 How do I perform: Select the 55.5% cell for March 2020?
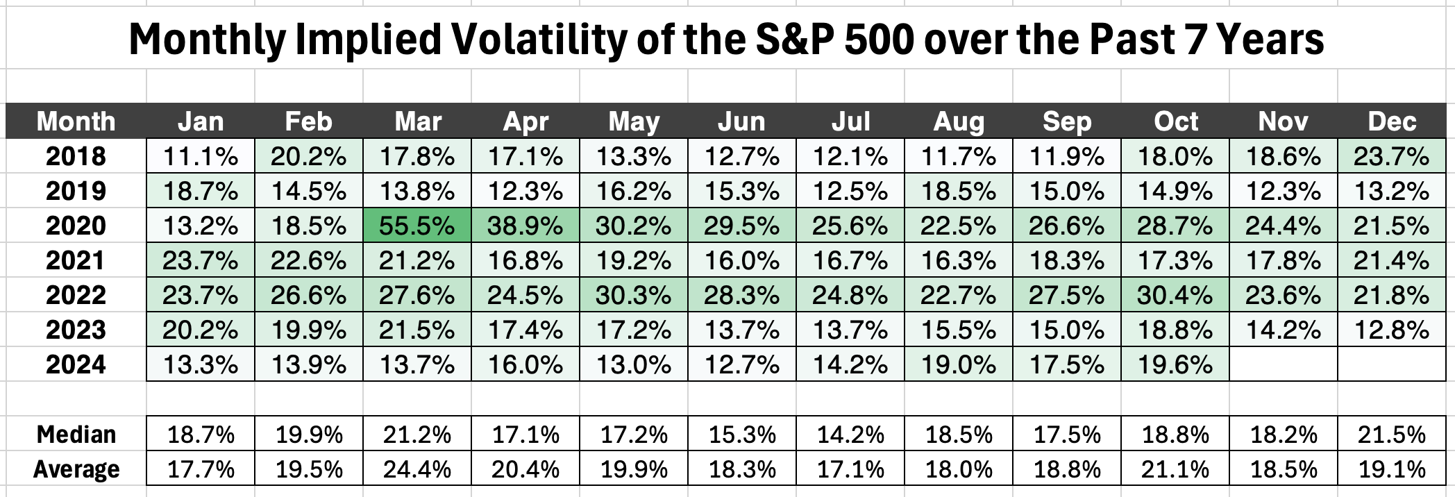tap(417, 226)
